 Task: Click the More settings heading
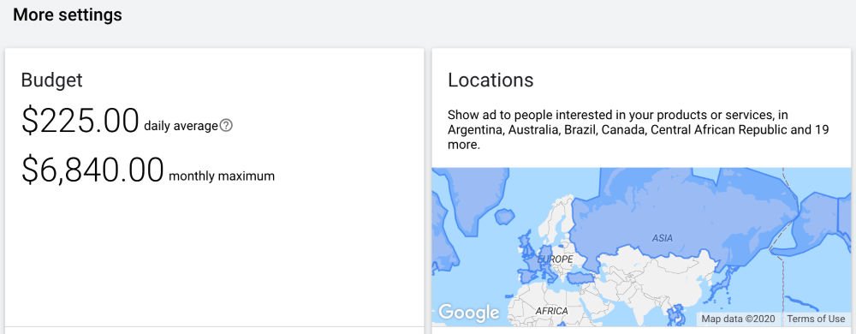pyautogui.click(x=67, y=15)
